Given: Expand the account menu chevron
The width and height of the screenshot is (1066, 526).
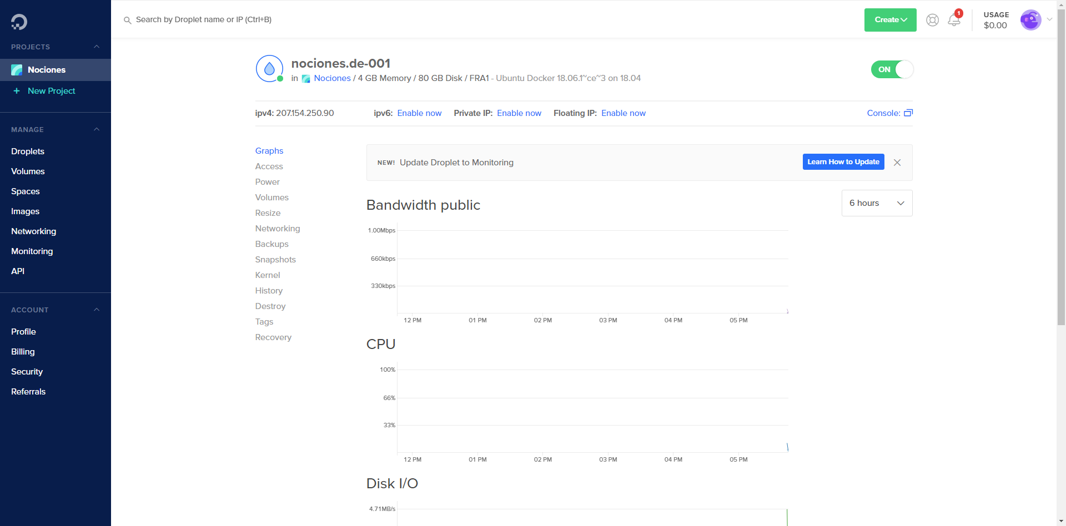Looking at the screenshot, I should coord(1049,19).
